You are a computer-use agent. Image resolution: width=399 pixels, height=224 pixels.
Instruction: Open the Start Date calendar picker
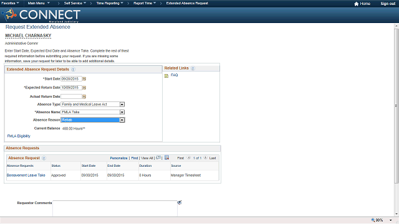point(84,79)
